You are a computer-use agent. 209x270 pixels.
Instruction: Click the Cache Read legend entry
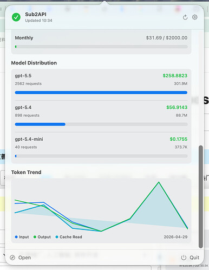coord(69,237)
